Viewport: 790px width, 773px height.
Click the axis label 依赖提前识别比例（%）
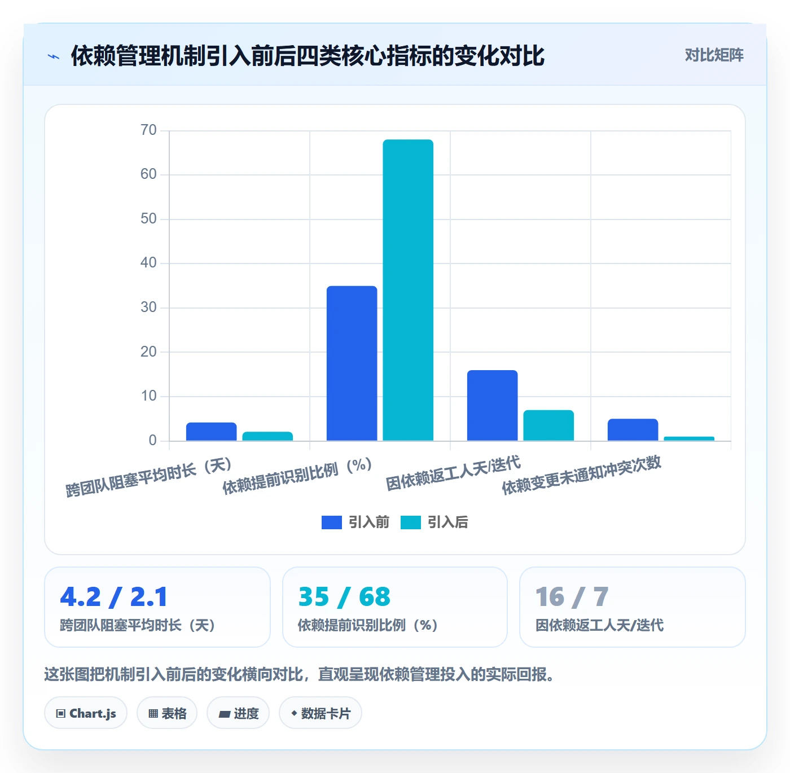tap(297, 476)
